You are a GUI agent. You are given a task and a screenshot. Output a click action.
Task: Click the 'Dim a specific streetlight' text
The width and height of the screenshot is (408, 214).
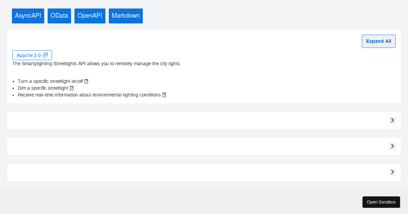click(43, 88)
